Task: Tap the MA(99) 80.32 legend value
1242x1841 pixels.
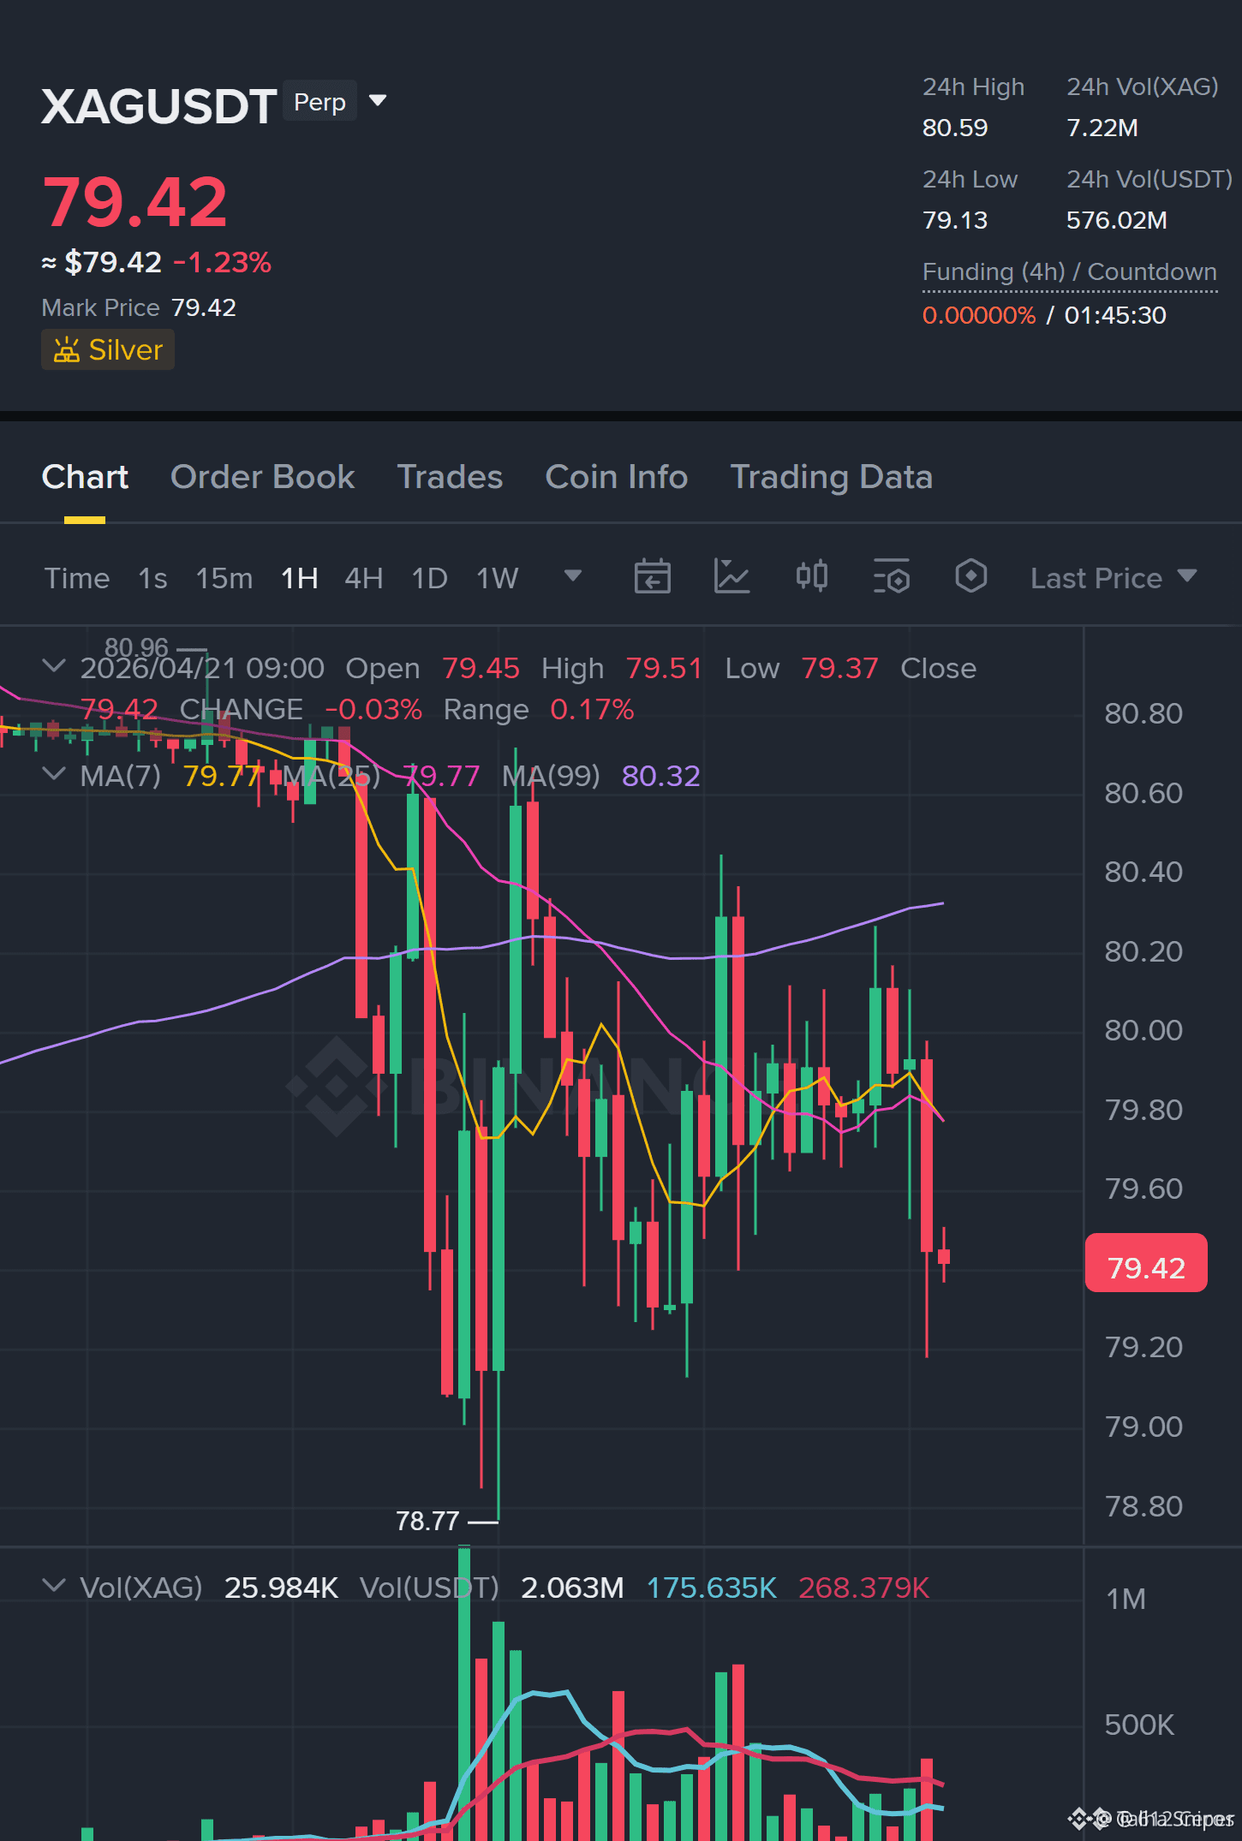Action: click(x=661, y=776)
